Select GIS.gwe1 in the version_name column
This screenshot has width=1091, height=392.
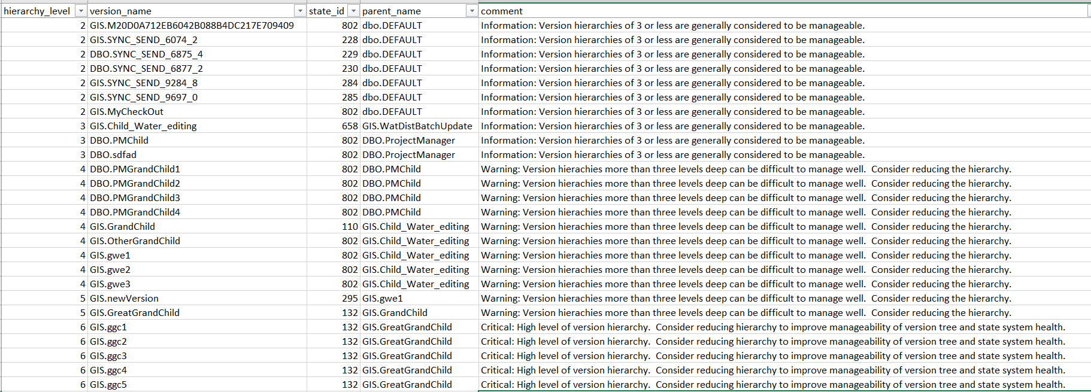(197, 255)
